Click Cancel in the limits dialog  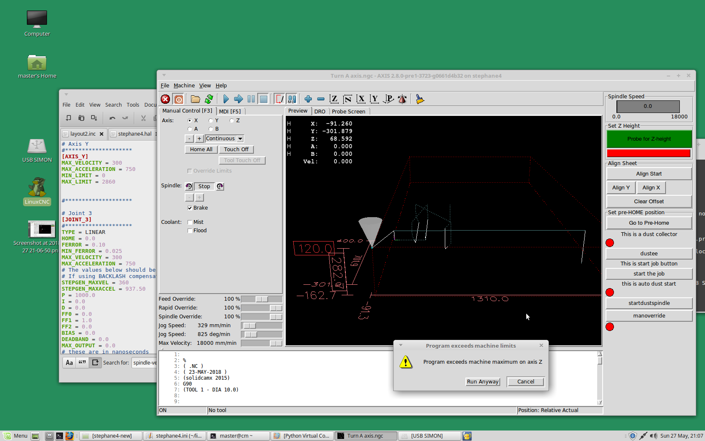pos(525,382)
